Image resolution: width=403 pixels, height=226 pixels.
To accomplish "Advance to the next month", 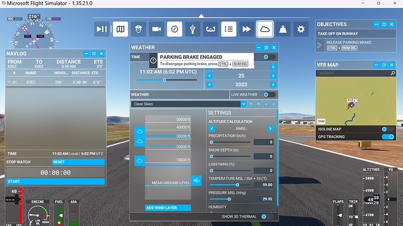I will (273, 67).
